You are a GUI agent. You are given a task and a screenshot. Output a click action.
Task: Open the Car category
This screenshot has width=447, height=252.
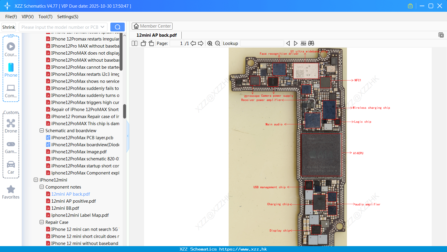(x=11, y=167)
